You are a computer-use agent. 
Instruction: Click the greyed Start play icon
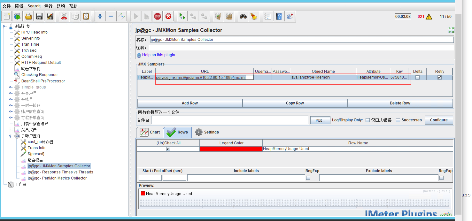[136, 16]
